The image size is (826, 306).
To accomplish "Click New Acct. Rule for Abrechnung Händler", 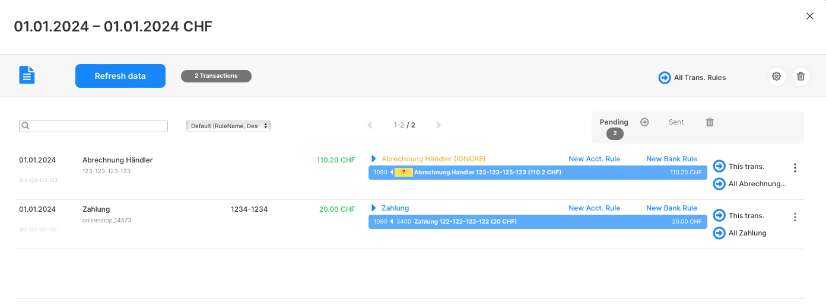I will 594,159.
